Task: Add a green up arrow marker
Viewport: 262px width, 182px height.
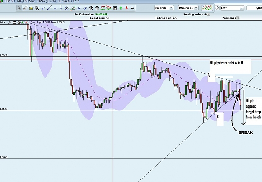Action: [121, 8]
